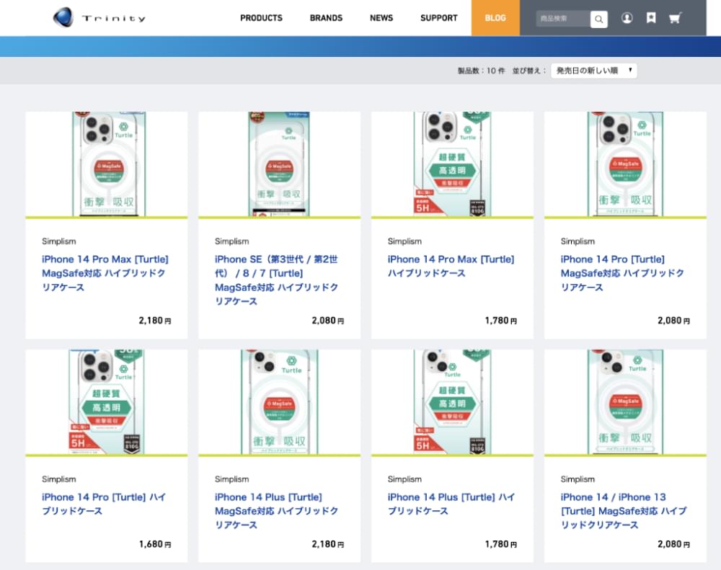
Task: Open iPhone 14 Plus hybrid case link
Action: click(x=451, y=504)
